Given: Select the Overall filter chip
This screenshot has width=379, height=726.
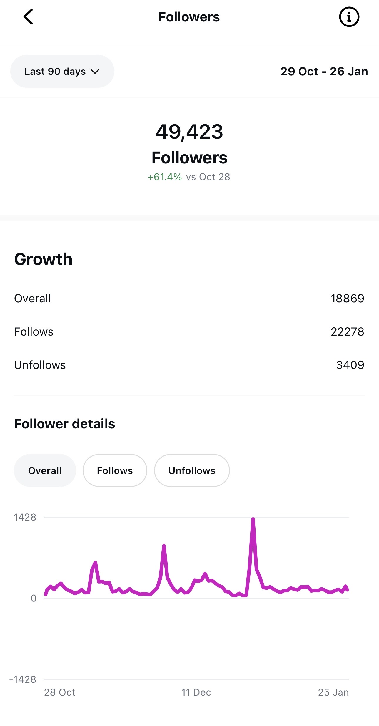Looking at the screenshot, I should click(x=45, y=470).
